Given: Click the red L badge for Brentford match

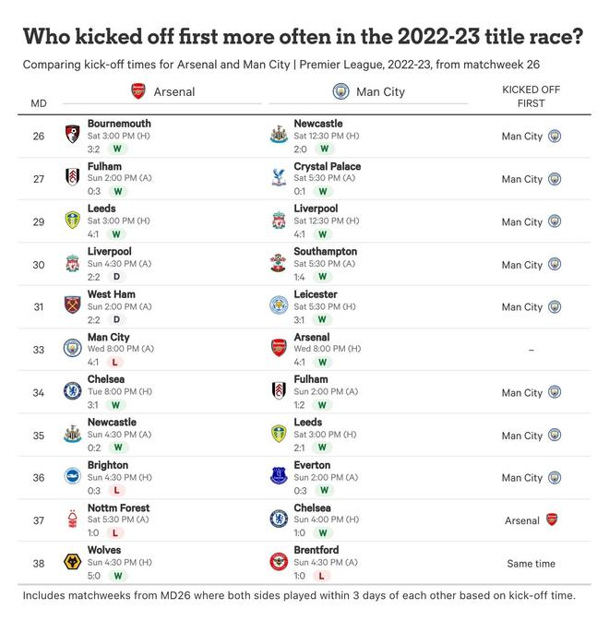Looking at the screenshot, I should point(321,576).
